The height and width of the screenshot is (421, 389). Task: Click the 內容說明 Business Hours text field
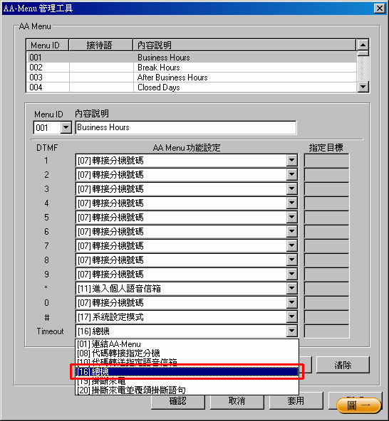[186, 127]
